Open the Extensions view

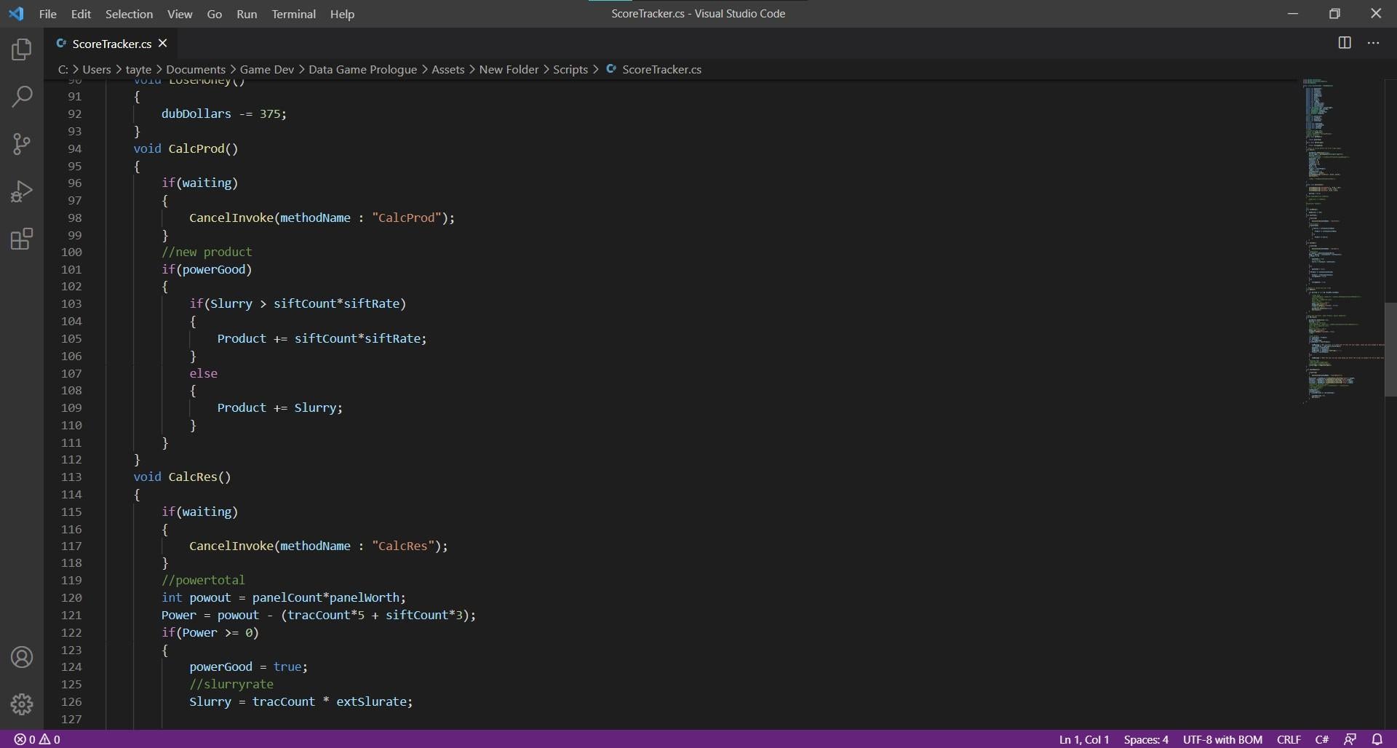click(22, 239)
